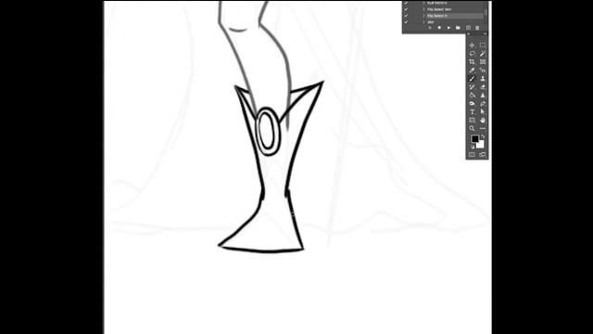This screenshot has height=334, width=593.
Task: Select the Eraser tool
Action: pyautogui.click(x=483, y=86)
